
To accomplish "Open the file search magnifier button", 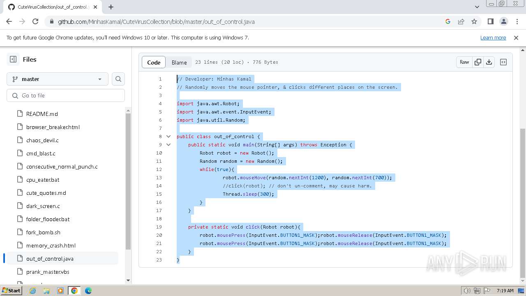I will [x=118, y=79].
